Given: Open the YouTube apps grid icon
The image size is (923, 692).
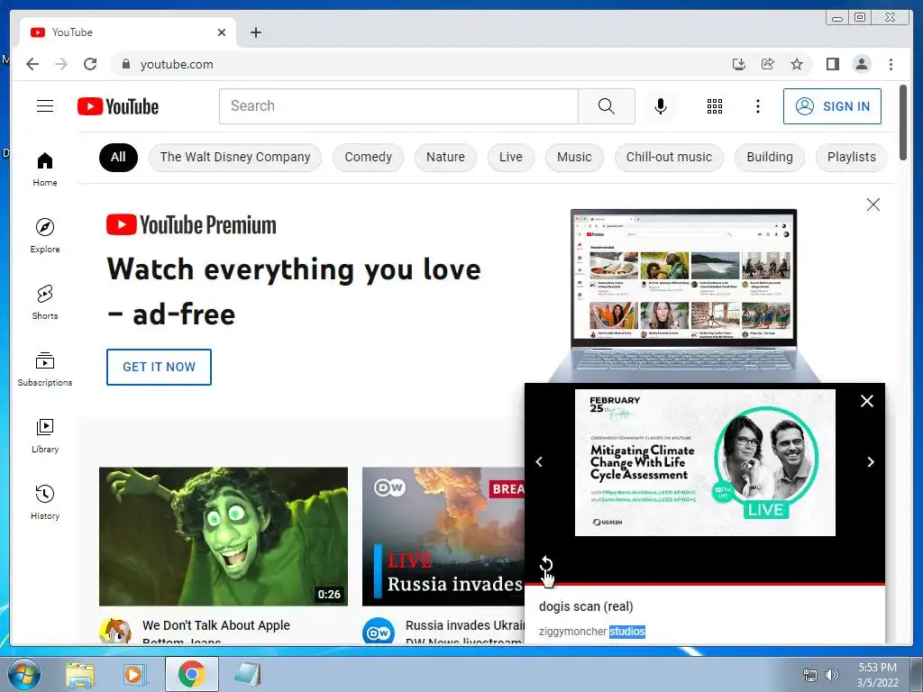Looking at the screenshot, I should (715, 106).
